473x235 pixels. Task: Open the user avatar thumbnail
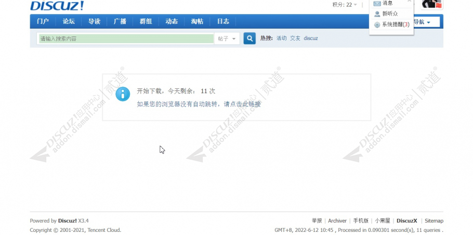(x=431, y=4)
